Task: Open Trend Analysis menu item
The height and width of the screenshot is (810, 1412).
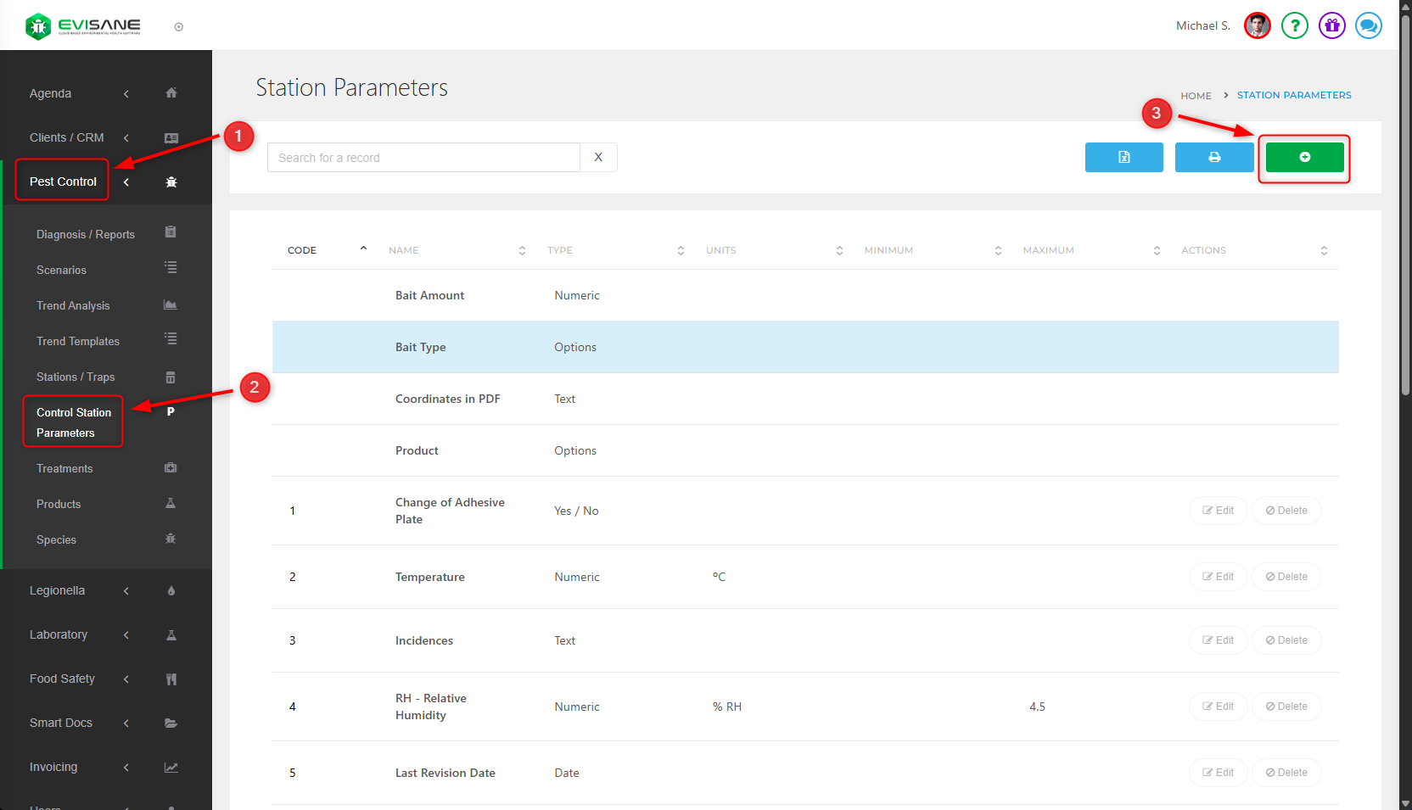Action: pos(73,305)
